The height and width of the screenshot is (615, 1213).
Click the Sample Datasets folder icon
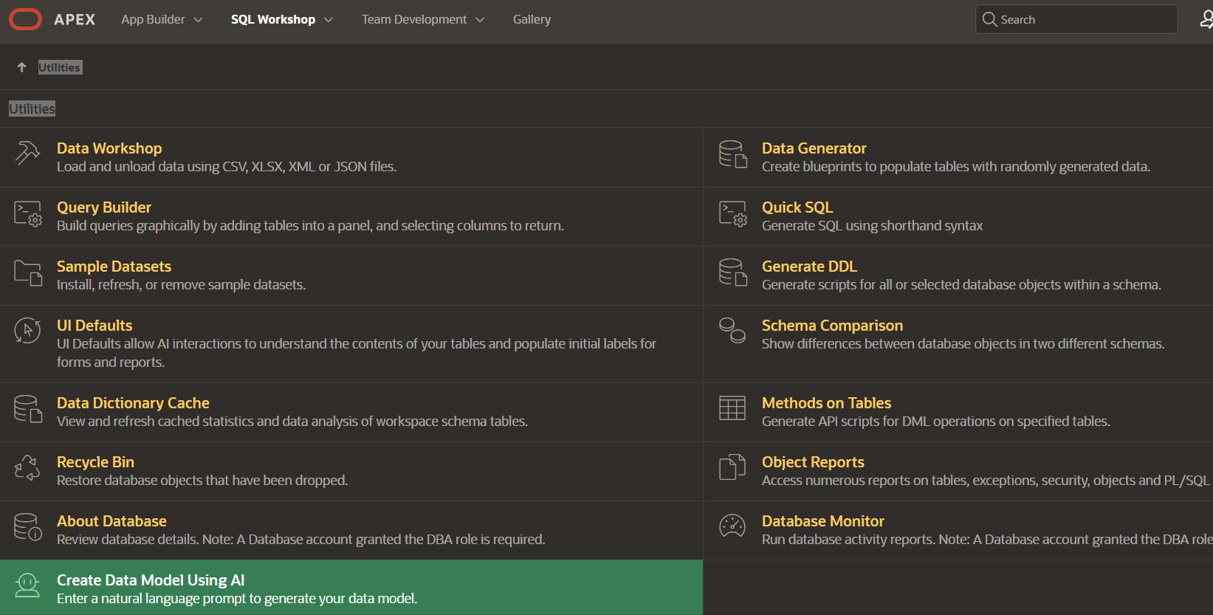pos(28,272)
